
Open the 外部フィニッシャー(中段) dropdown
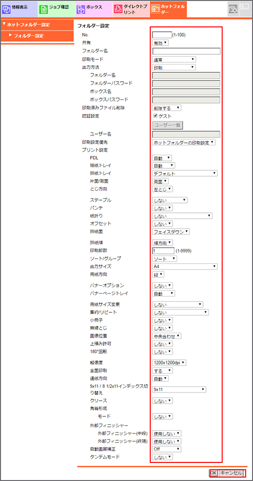(167, 434)
